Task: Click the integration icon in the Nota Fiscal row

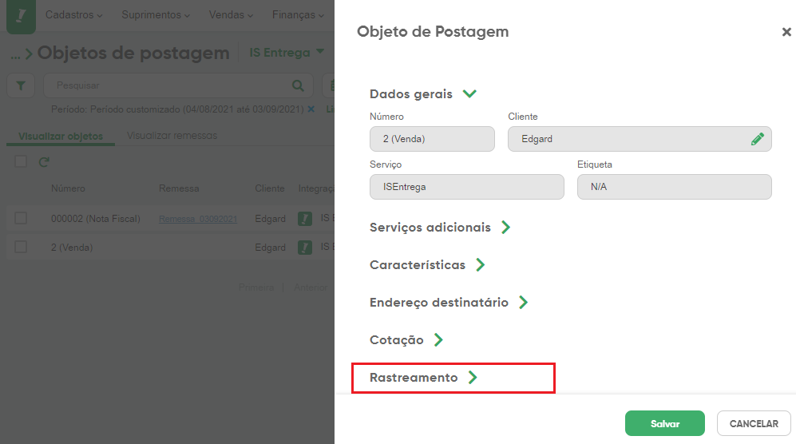Action: point(305,219)
